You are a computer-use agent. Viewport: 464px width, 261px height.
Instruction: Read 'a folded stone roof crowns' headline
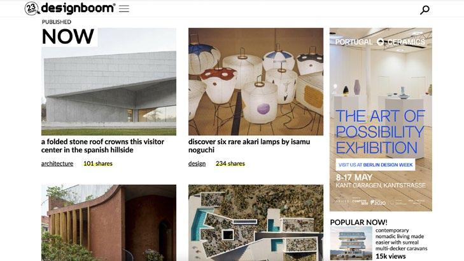tap(102, 146)
